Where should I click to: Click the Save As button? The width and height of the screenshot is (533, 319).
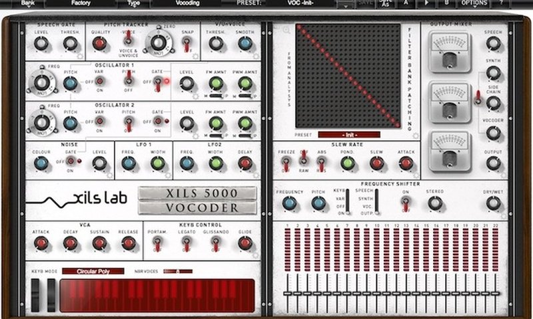pyautogui.click(x=386, y=3)
